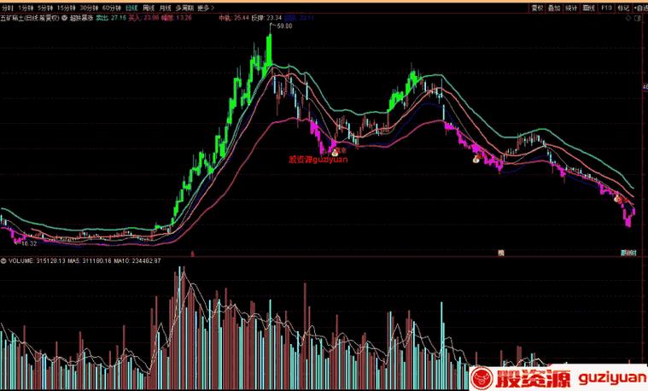Click the indicator settings icon beside 超跌暴涨

coord(65,18)
